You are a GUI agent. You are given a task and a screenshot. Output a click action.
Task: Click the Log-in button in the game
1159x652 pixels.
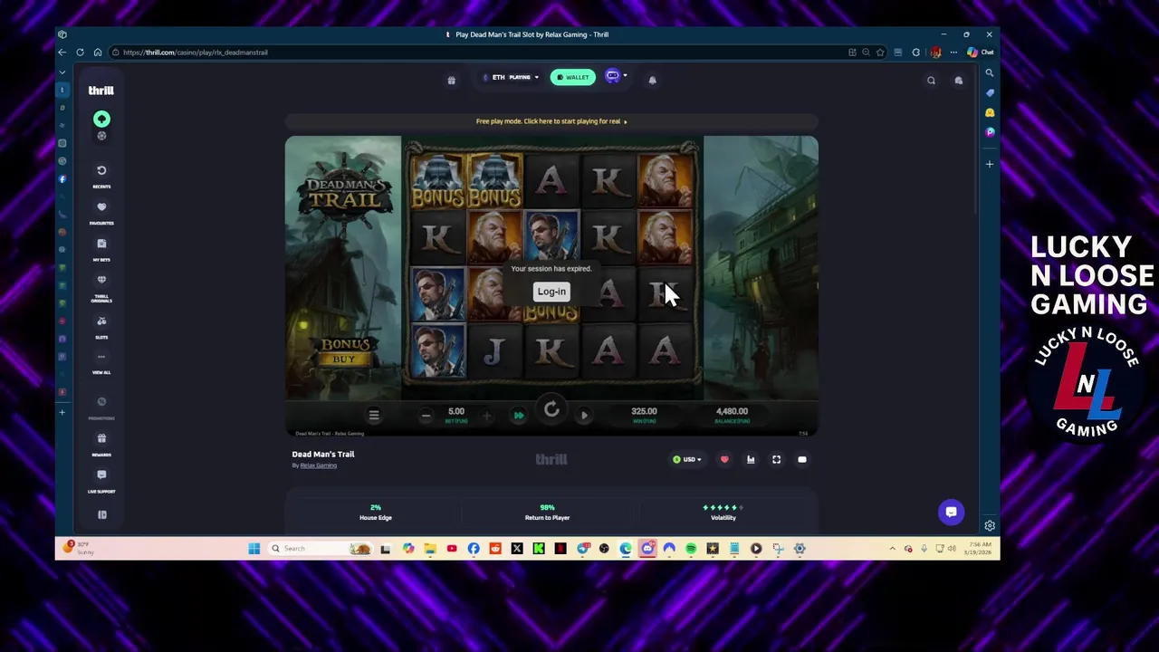[551, 292]
